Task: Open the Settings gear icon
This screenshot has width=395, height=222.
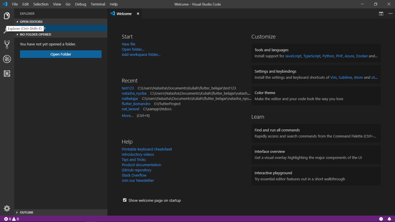Action: coord(7,208)
